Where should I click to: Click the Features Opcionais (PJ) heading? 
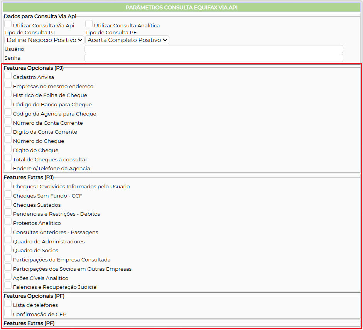pos(34,68)
